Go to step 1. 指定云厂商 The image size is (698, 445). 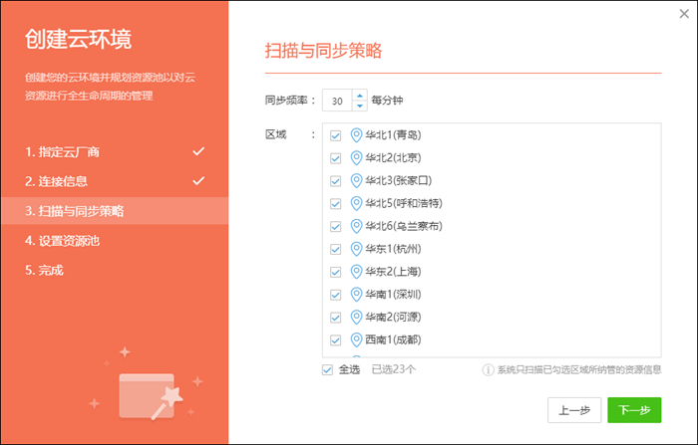point(62,151)
